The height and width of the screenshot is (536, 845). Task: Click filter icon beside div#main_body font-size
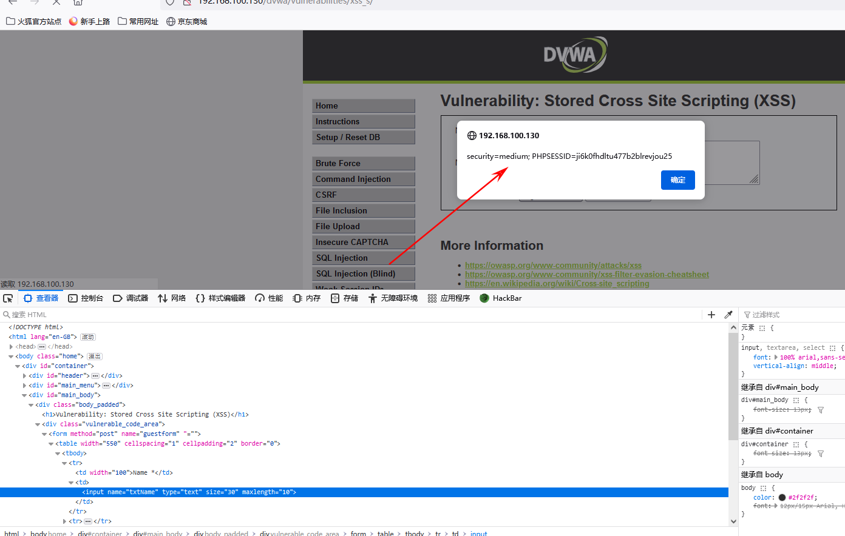(x=821, y=410)
